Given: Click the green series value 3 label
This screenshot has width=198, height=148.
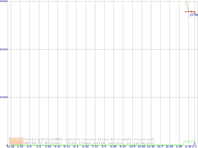Looking at the screenshot, I should (x=194, y=144).
